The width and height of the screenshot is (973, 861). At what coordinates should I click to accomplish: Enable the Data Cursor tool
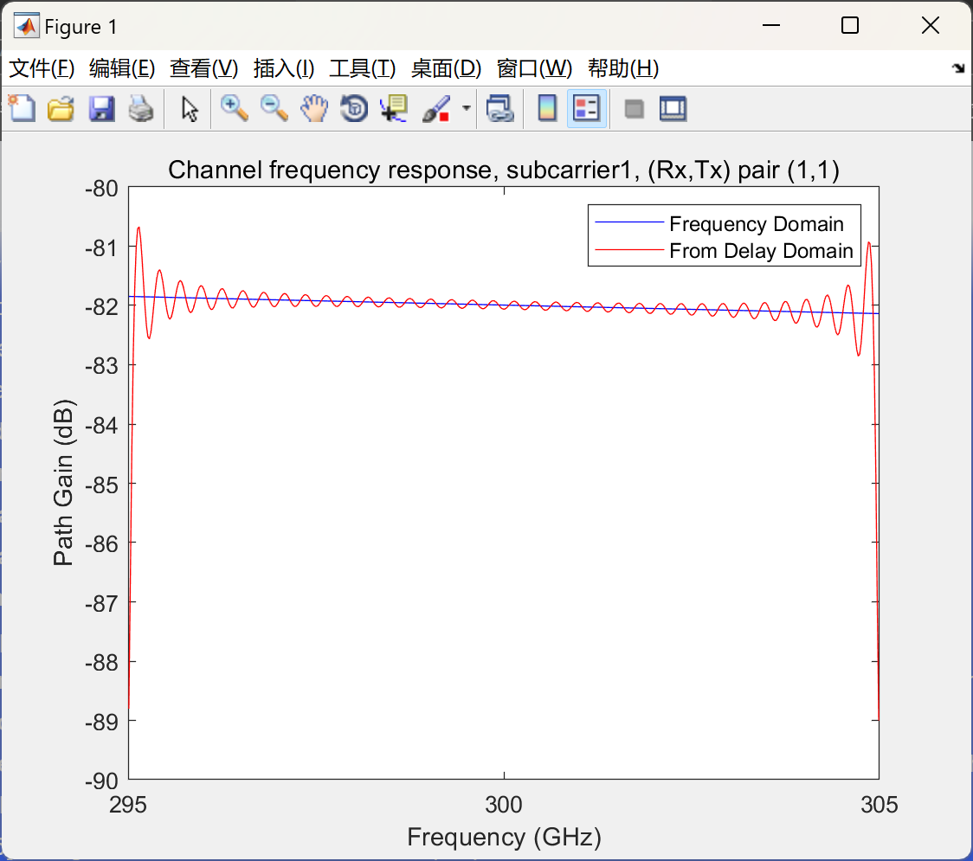(394, 108)
